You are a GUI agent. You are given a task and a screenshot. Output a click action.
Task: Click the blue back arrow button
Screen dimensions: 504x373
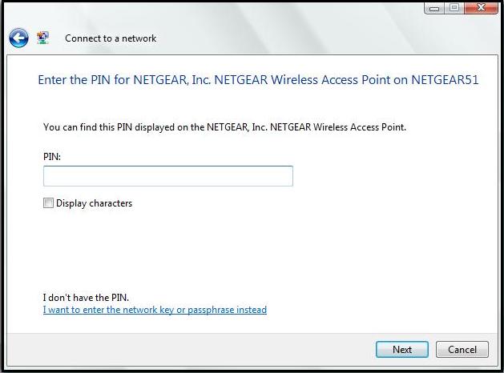(x=18, y=38)
